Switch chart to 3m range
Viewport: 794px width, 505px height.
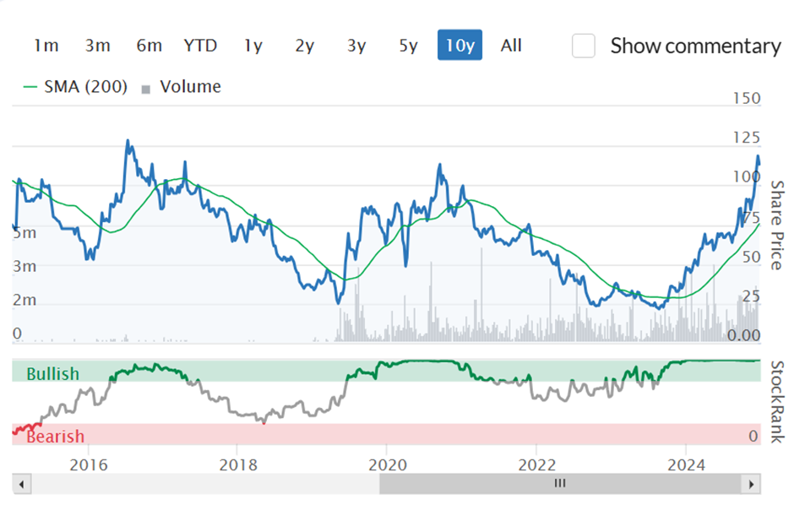(98, 46)
